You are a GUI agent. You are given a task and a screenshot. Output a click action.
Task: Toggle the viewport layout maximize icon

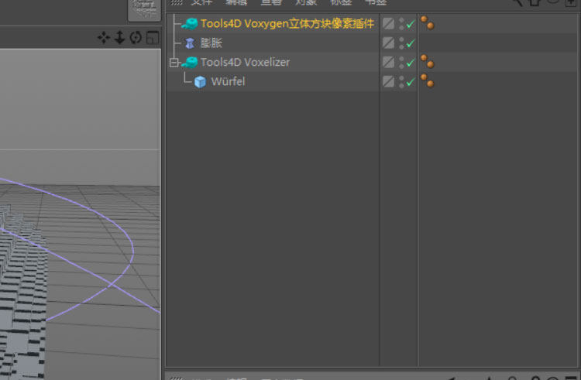tap(153, 37)
